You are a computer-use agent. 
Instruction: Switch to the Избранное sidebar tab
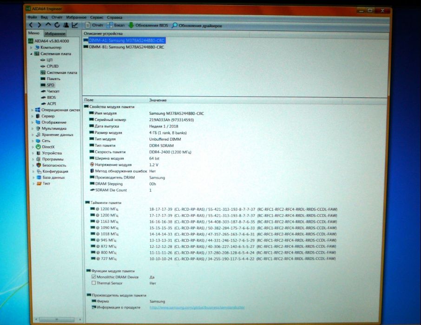(55, 33)
